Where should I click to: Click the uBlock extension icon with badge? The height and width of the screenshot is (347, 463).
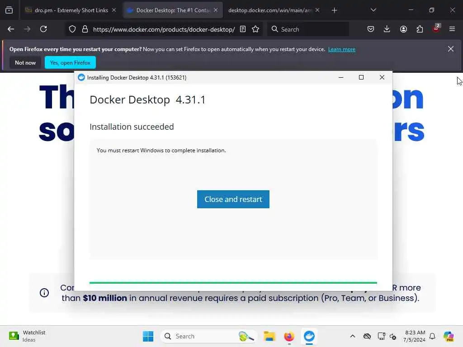point(436,28)
